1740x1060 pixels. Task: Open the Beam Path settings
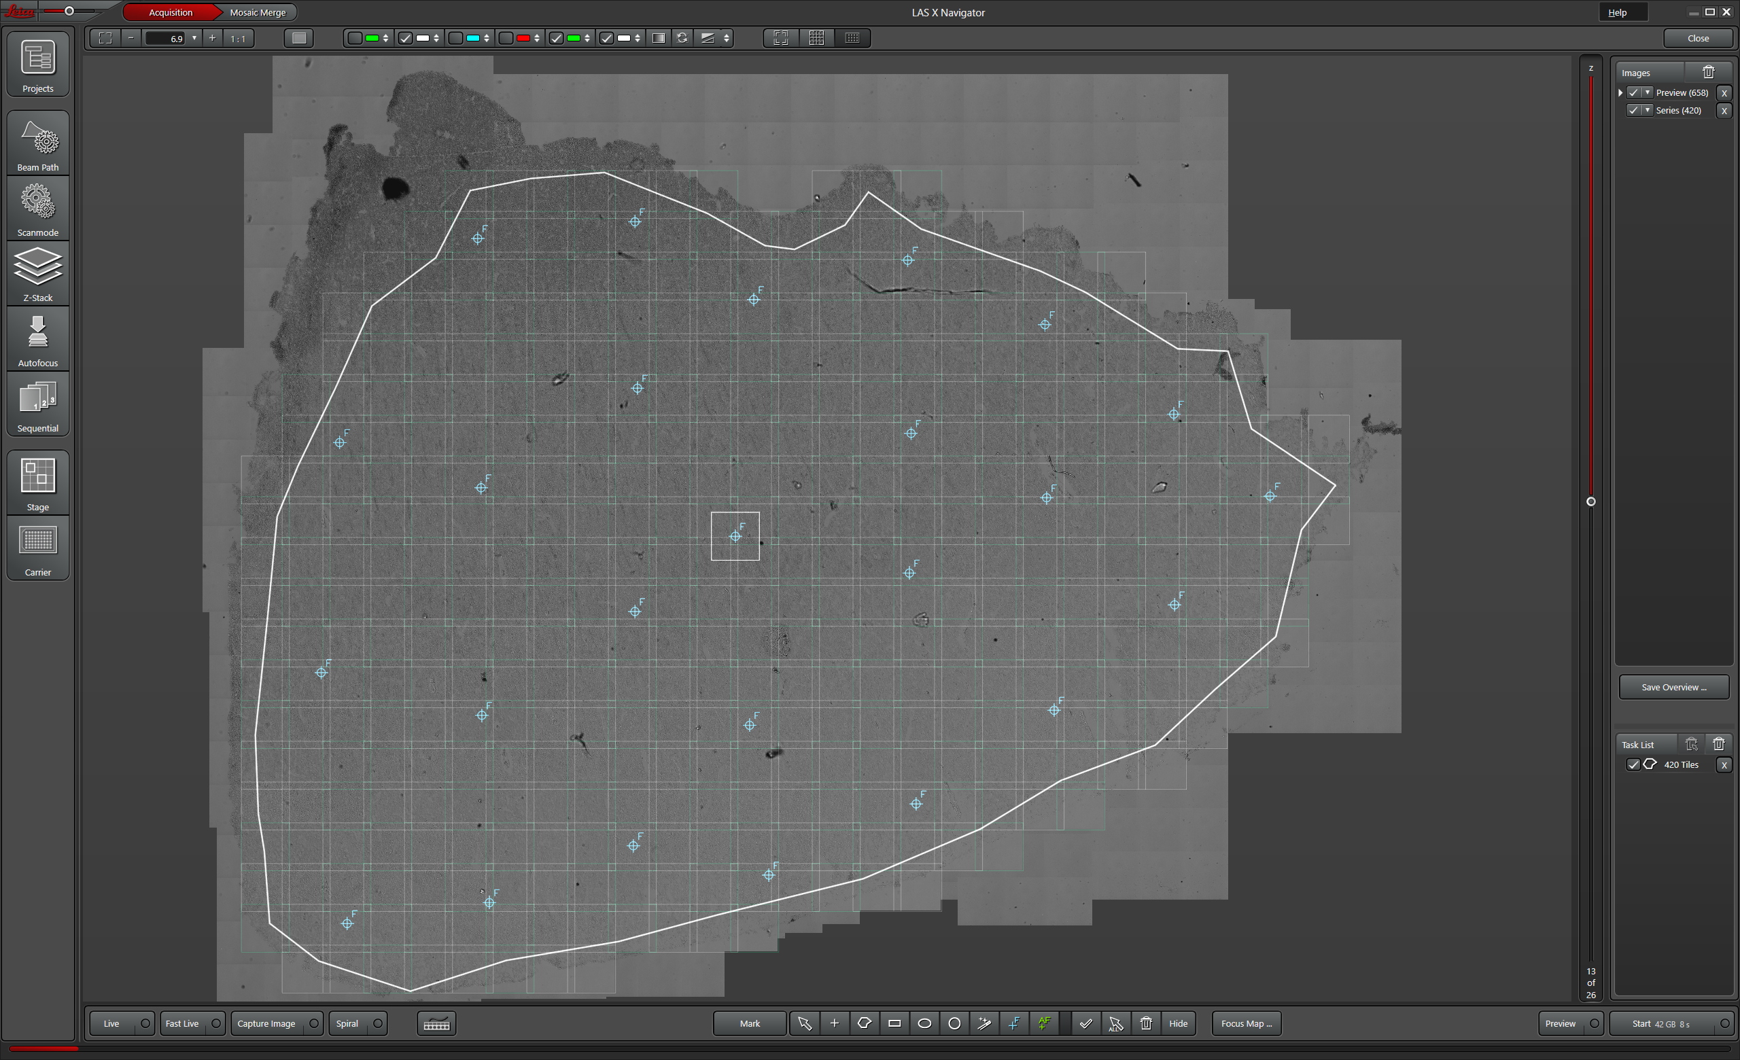click(38, 145)
